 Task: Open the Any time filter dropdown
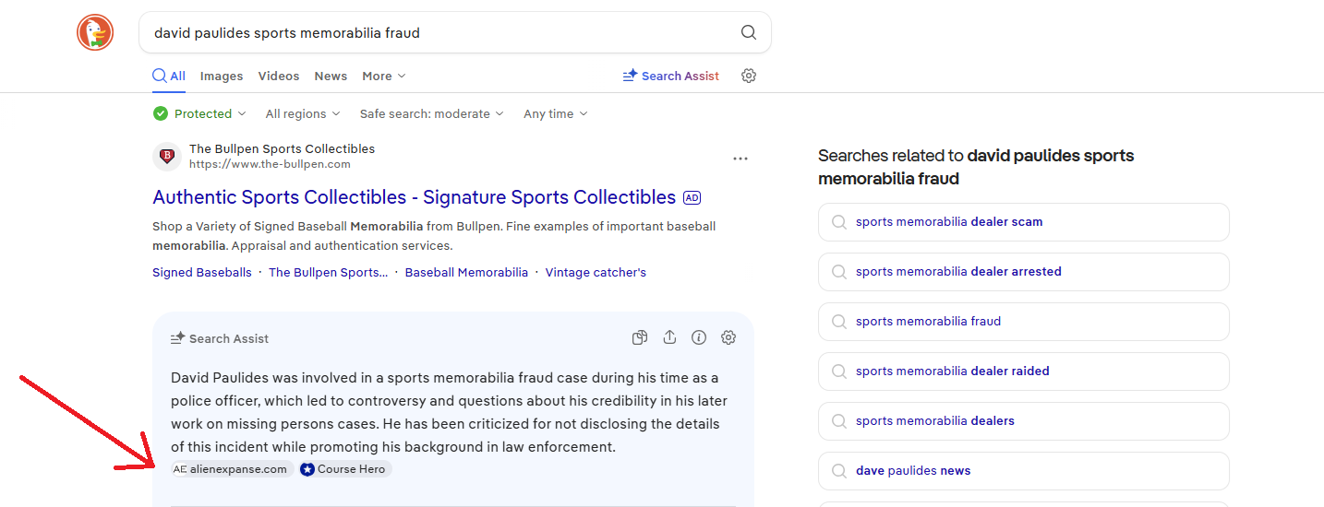click(556, 113)
